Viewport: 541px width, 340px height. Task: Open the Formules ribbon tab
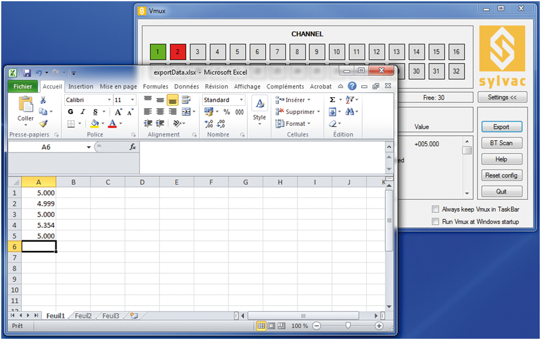156,87
